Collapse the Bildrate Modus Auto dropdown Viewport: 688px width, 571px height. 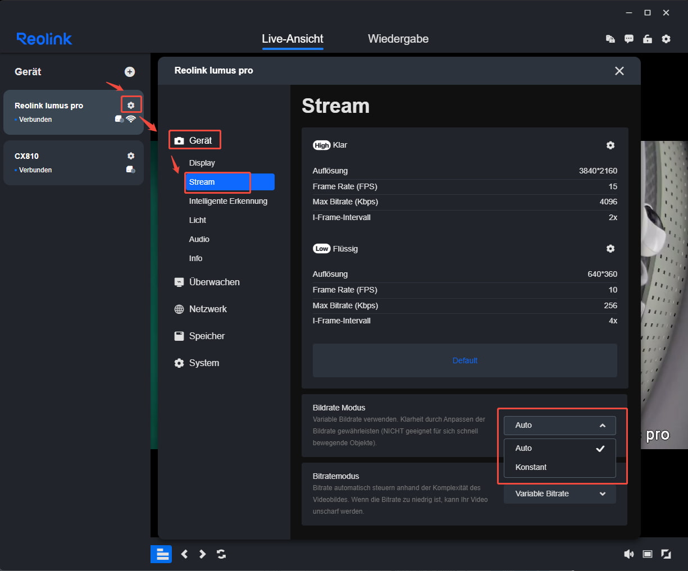point(560,425)
